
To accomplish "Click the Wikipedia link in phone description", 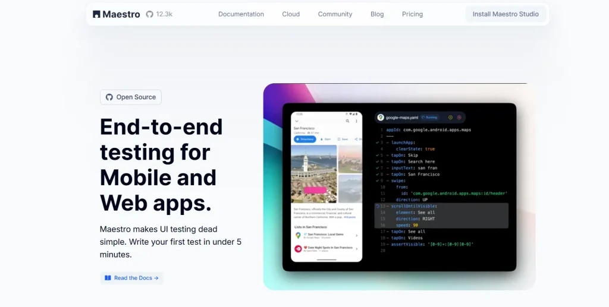I will point(350,217).
